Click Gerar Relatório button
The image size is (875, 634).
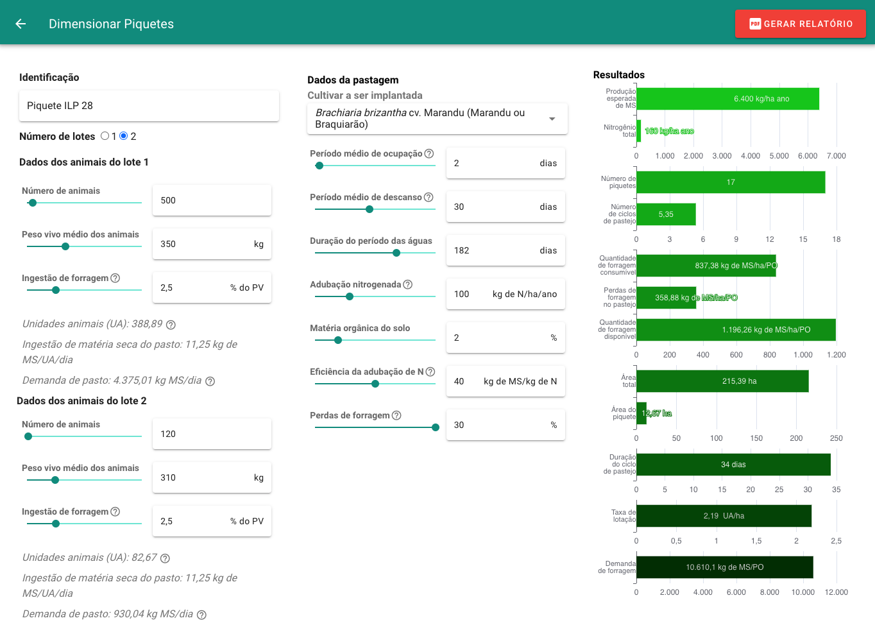pos(800,24)
